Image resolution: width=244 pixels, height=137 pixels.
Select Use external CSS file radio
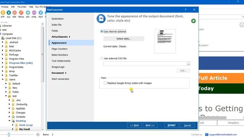pyautogui.click(x=102, y=58)
